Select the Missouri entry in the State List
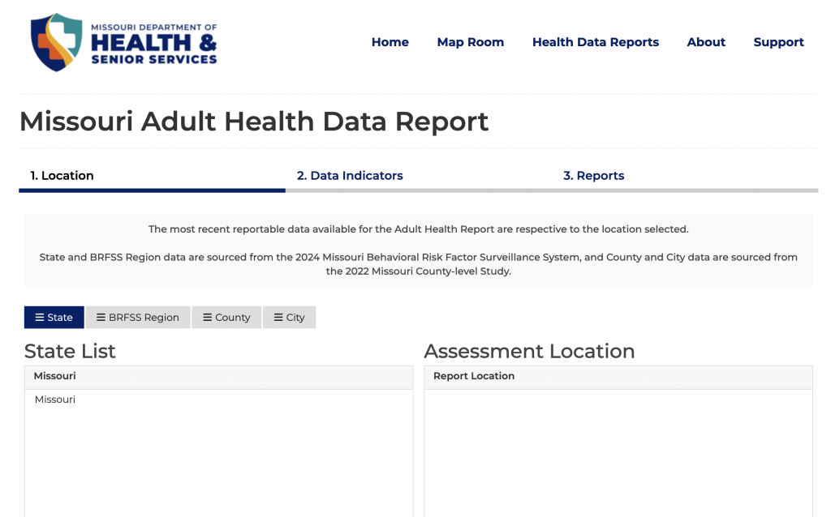Screen dimensions: 831x517 55,399
